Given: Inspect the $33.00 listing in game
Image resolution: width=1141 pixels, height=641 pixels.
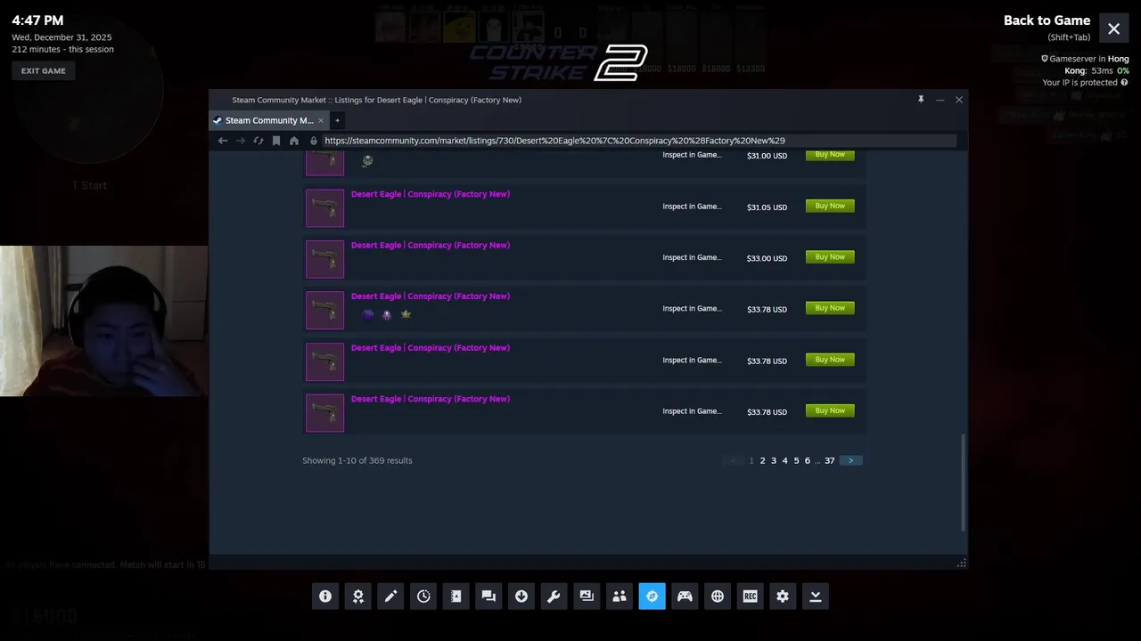Looking at the screenshot, I should tap(692, 257).
